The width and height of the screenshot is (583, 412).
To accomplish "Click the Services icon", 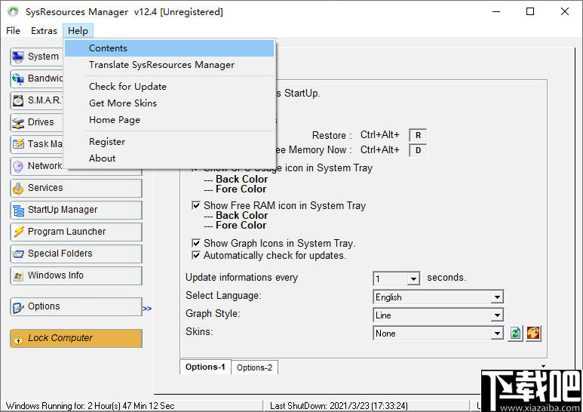I will pyautogui.click(x=18, y=188).
